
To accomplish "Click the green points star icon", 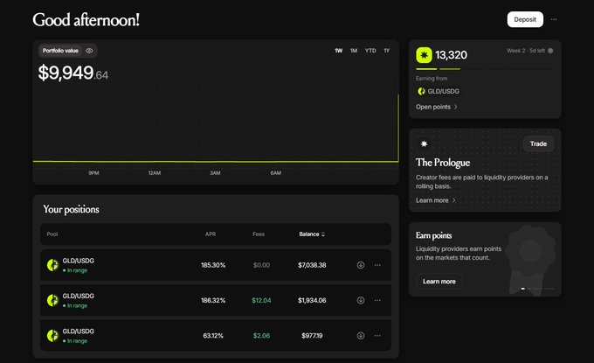I will [424, 55].
